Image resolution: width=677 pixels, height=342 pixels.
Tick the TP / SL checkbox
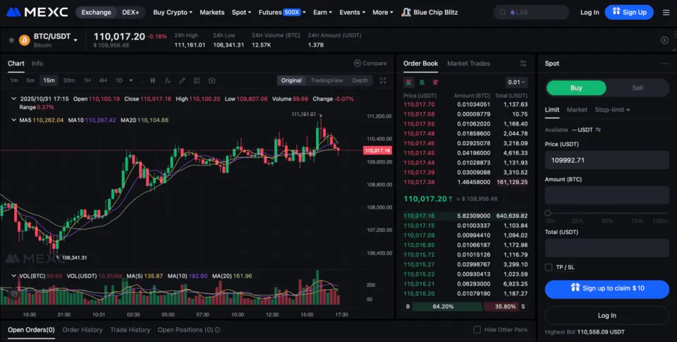549,267
